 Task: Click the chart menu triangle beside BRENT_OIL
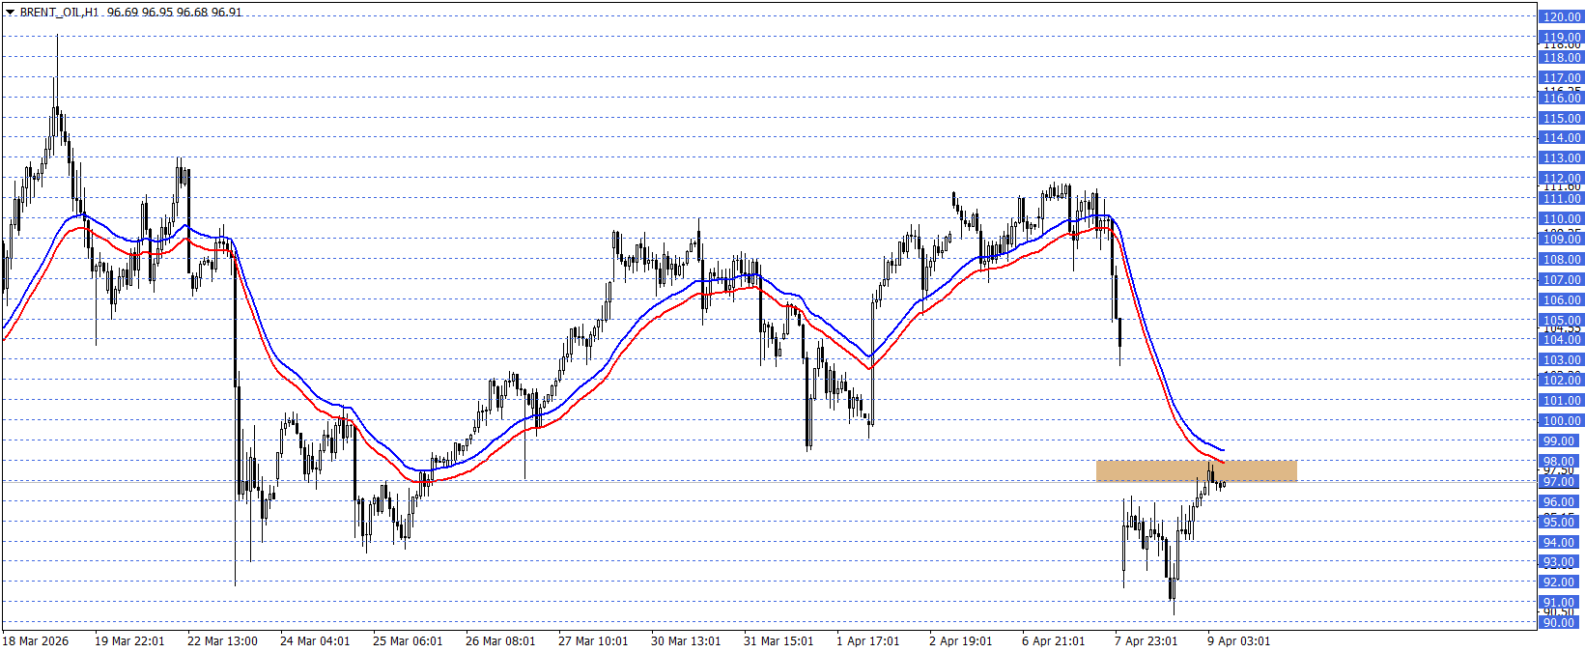click(10, 13)
